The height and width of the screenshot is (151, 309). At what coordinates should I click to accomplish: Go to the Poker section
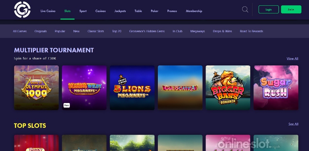click(154, 11)
